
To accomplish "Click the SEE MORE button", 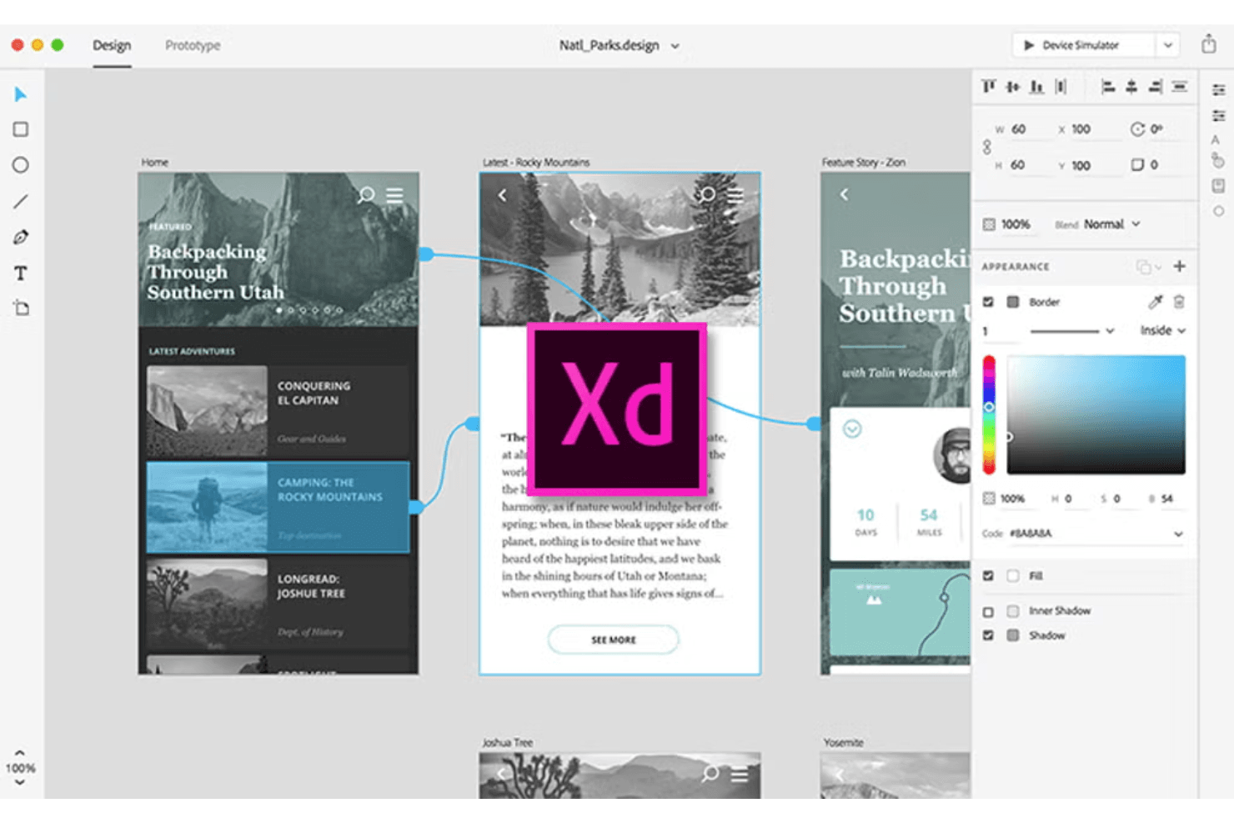I will tap(613, 640).
